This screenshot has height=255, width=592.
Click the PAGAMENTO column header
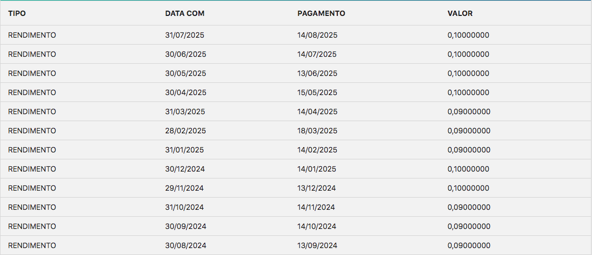tap(321, 13)
